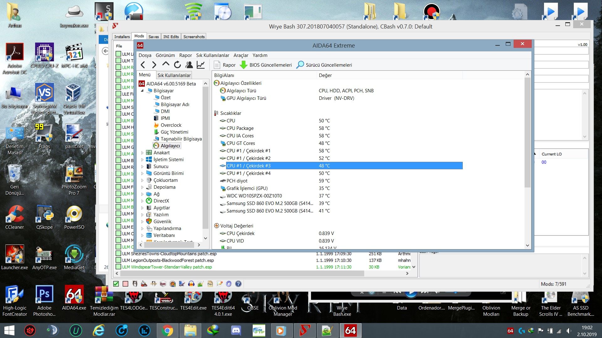
Task: Select Overclock item in Bilgisayar tree
Action: [171, 125]
